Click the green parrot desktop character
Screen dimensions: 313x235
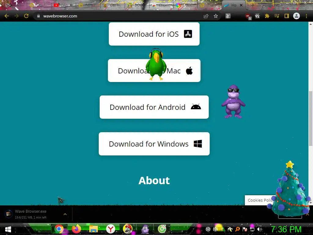[x=156, y=64]
